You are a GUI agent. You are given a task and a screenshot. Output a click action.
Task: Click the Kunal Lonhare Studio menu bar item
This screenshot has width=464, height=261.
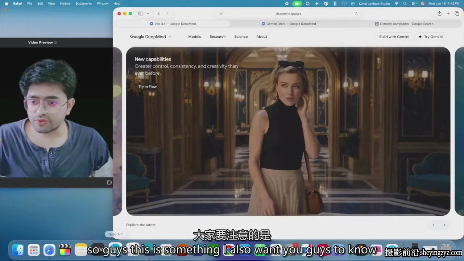click(x=374, y=4)
